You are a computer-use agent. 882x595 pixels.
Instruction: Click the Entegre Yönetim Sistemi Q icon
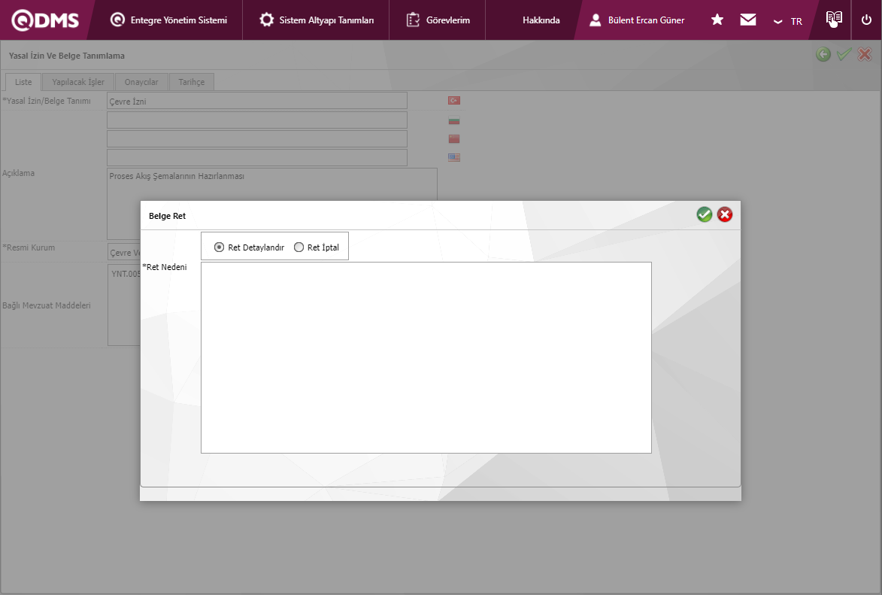[117, 20]
